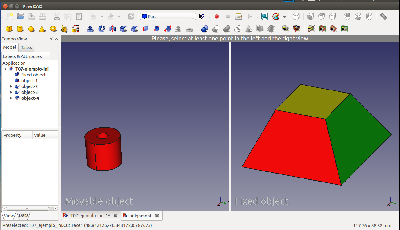
Task: Click the Measure distance ruler icon
Action: click(383, 17)
